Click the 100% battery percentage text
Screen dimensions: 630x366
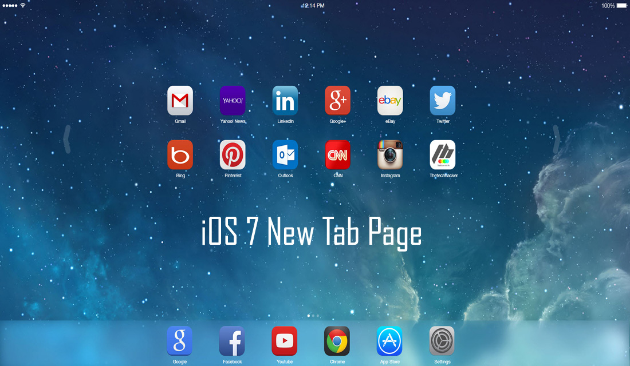[x=608, y=6]
